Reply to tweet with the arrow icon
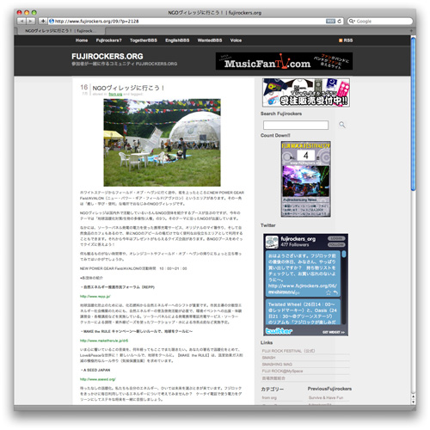This screenshot has height=430, width=430. tap(335, 292)
